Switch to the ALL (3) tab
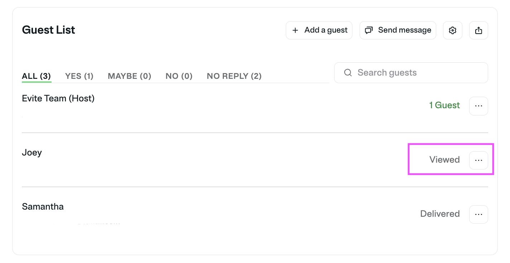Screen dimensions: 510x263 [36, 76]
